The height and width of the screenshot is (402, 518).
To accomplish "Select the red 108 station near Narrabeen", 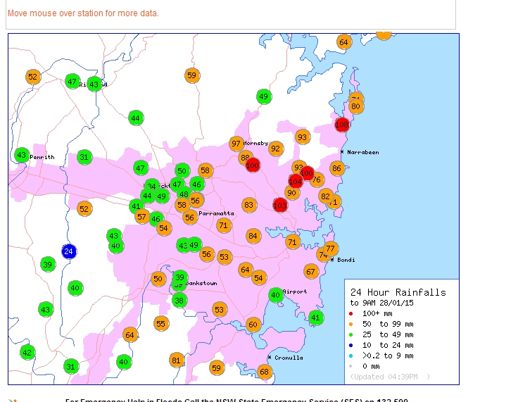I will point(342,125).
